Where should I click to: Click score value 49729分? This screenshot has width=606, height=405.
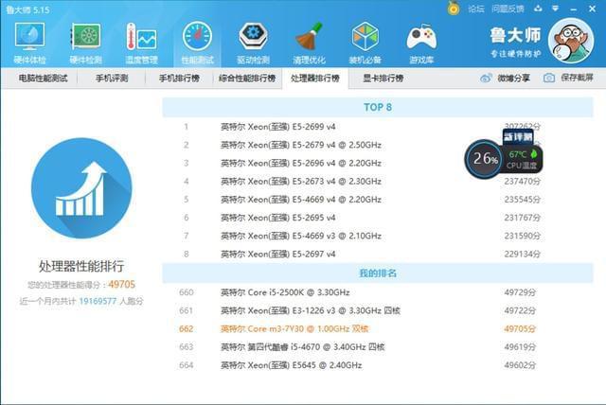(x=520, y=292)
